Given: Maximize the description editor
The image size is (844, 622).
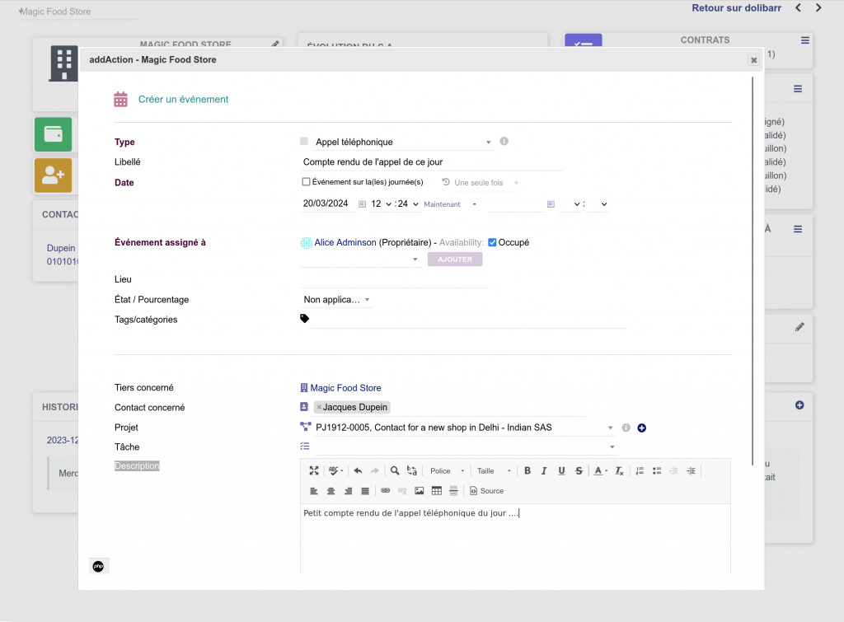Looking at the screenshot, I should tap(314, 471).
